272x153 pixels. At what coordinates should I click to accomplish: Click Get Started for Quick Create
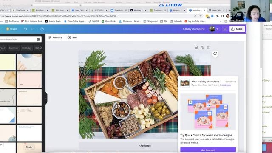click(208, 150)
